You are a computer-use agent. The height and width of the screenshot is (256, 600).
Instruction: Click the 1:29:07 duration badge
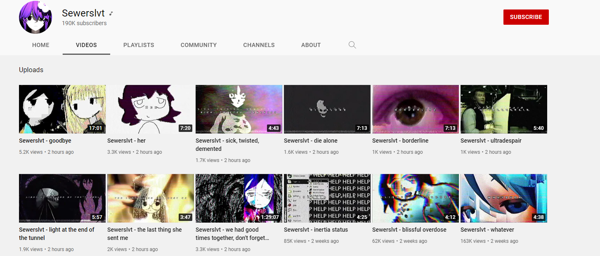[270, 217]
